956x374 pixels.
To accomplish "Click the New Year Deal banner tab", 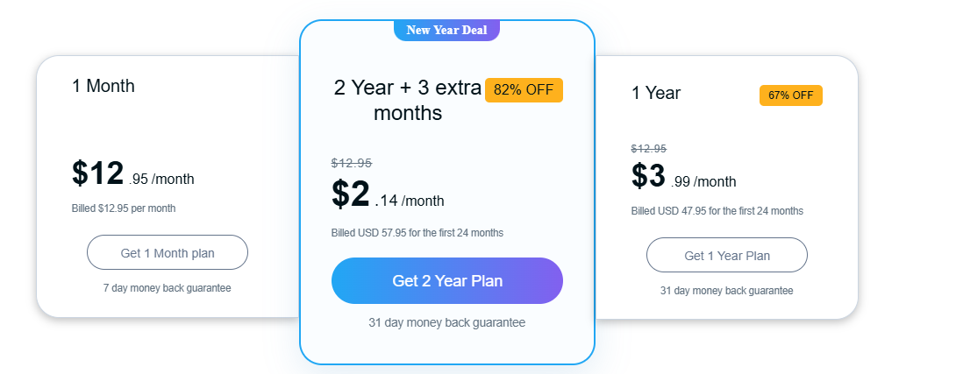I will coord(447,30).
